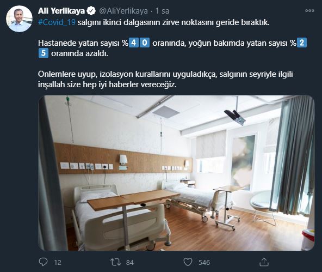Click the sentence starting with 'Önlemlere uyup'
This screenshot has height=272, width=322.
(x=165, y=79)
